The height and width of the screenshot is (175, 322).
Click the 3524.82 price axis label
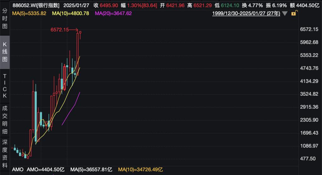click(309, 94)
